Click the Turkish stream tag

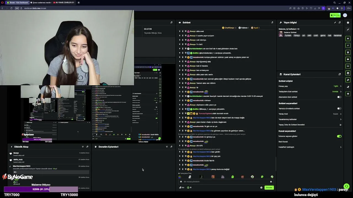[288, 35]
